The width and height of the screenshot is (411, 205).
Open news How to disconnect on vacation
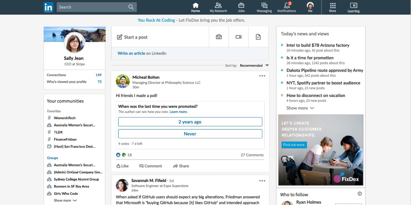316,96
